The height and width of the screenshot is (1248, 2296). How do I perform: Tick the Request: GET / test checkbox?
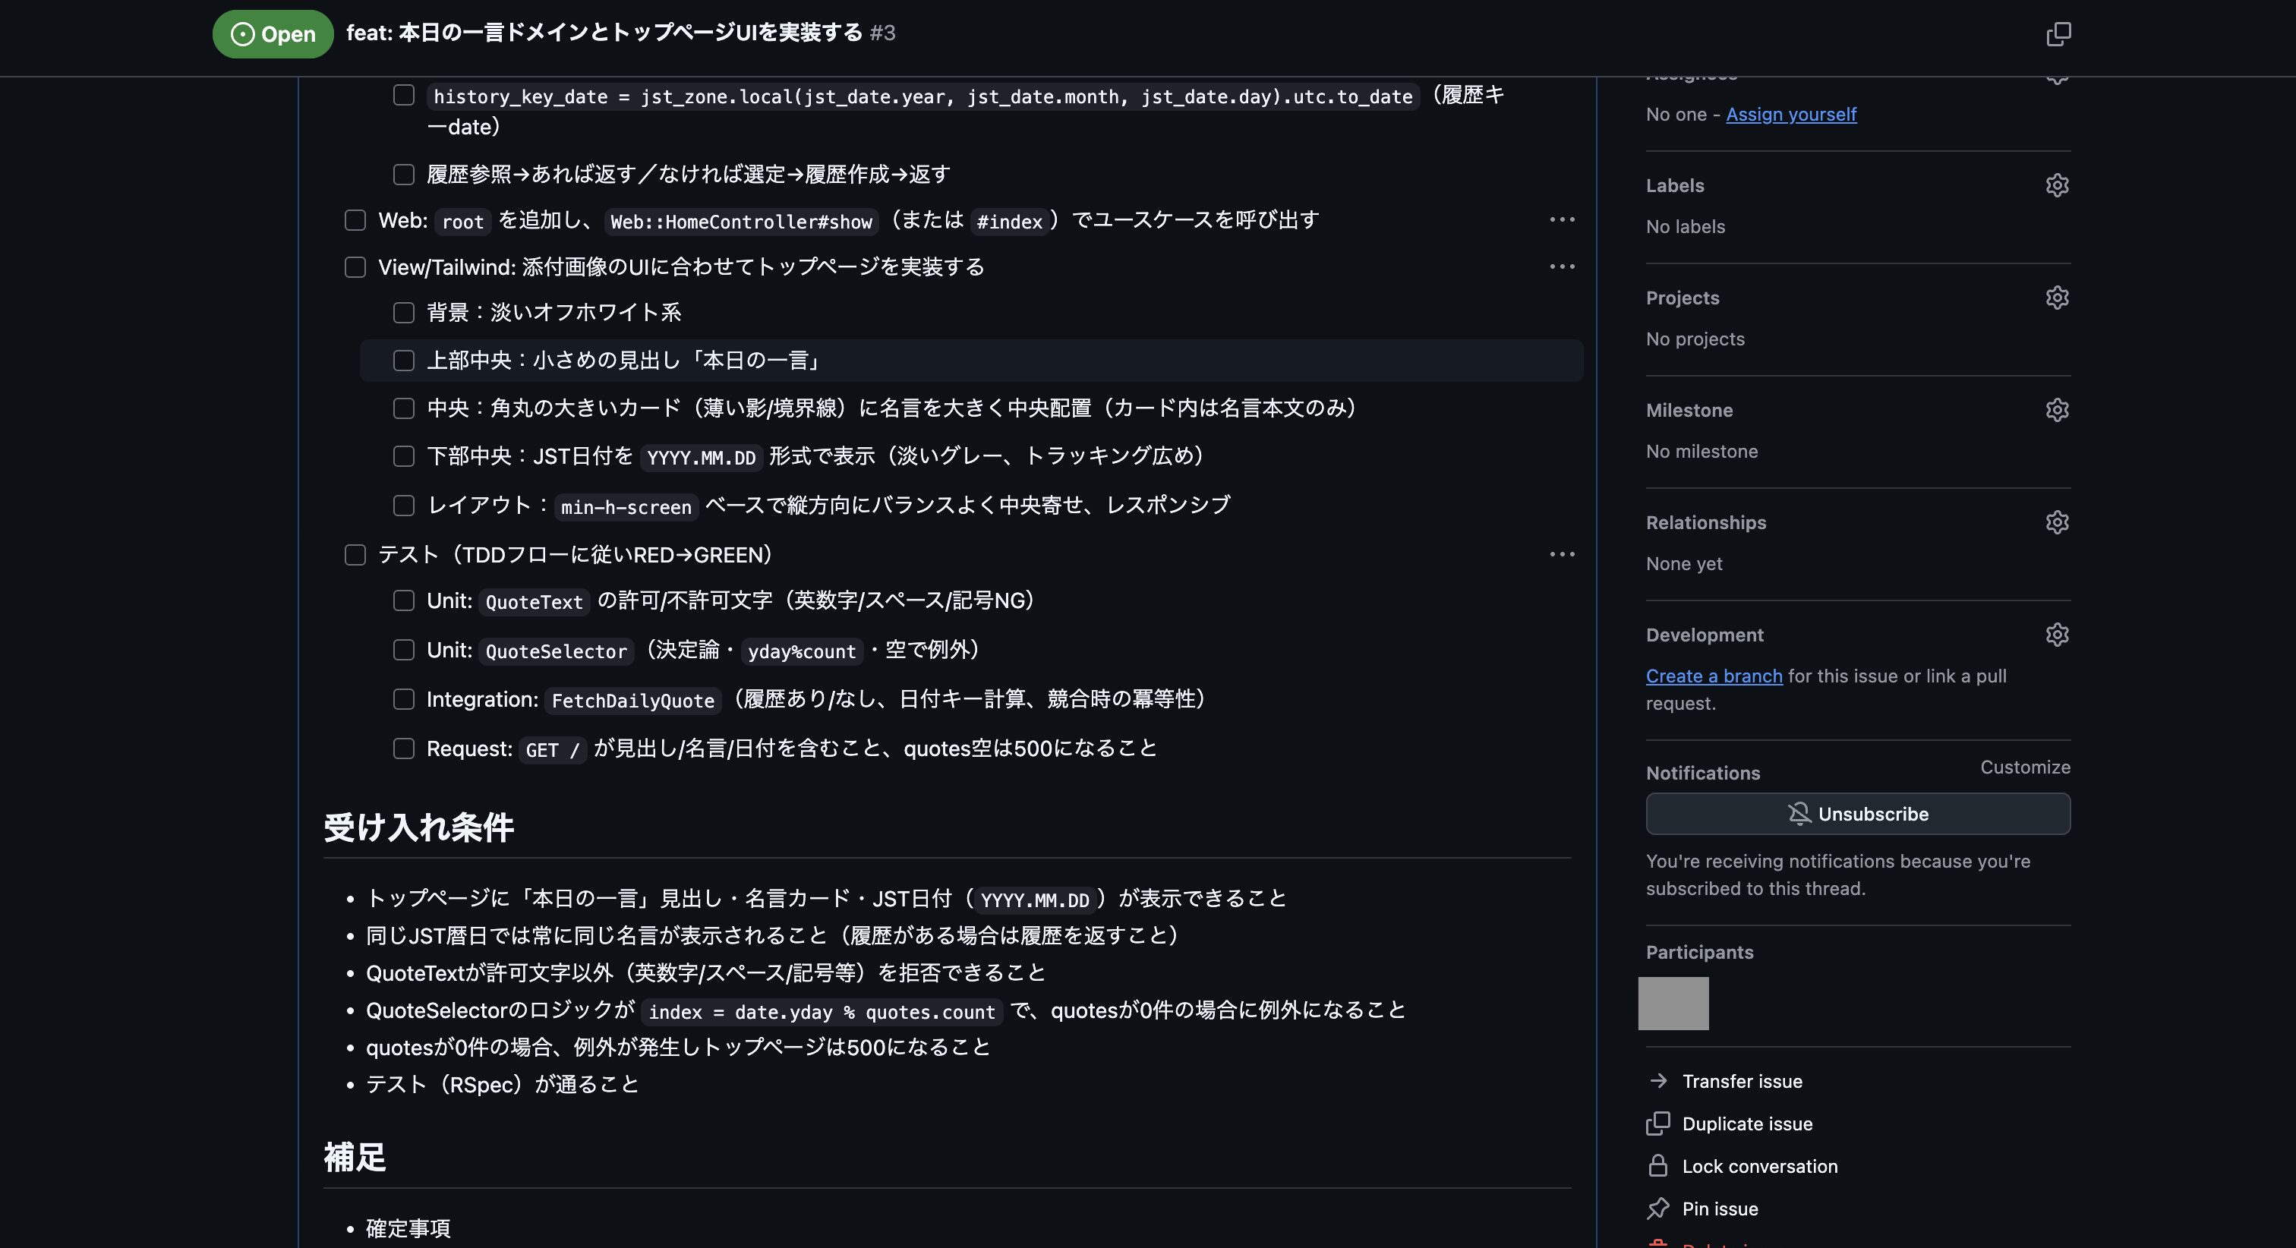pos(404,748)
